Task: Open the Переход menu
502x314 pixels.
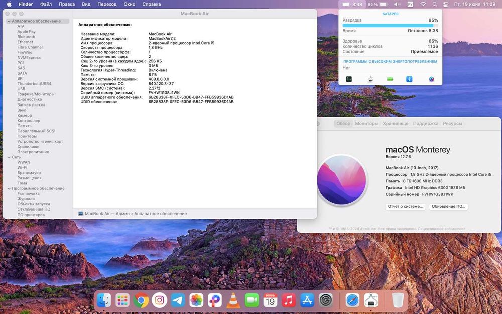Action: [107, 4]
